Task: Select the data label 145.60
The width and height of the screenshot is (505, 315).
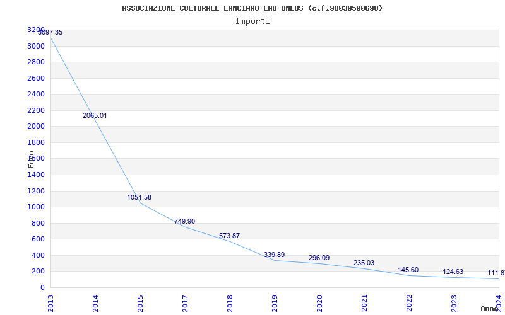Action: click(408, 270)
